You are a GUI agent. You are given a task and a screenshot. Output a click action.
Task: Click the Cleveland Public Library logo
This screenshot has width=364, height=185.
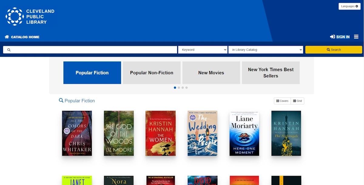pos(30,17)
